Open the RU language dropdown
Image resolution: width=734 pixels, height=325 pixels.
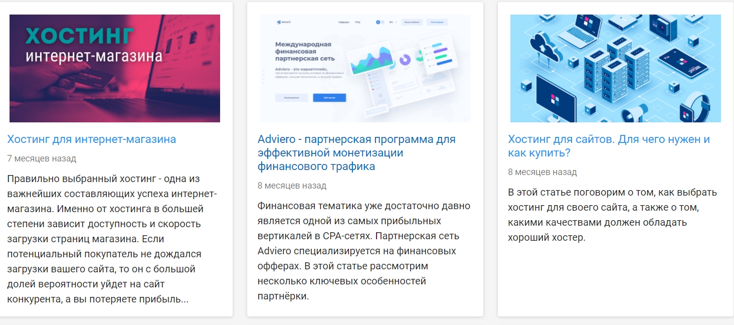coord(392,22)
